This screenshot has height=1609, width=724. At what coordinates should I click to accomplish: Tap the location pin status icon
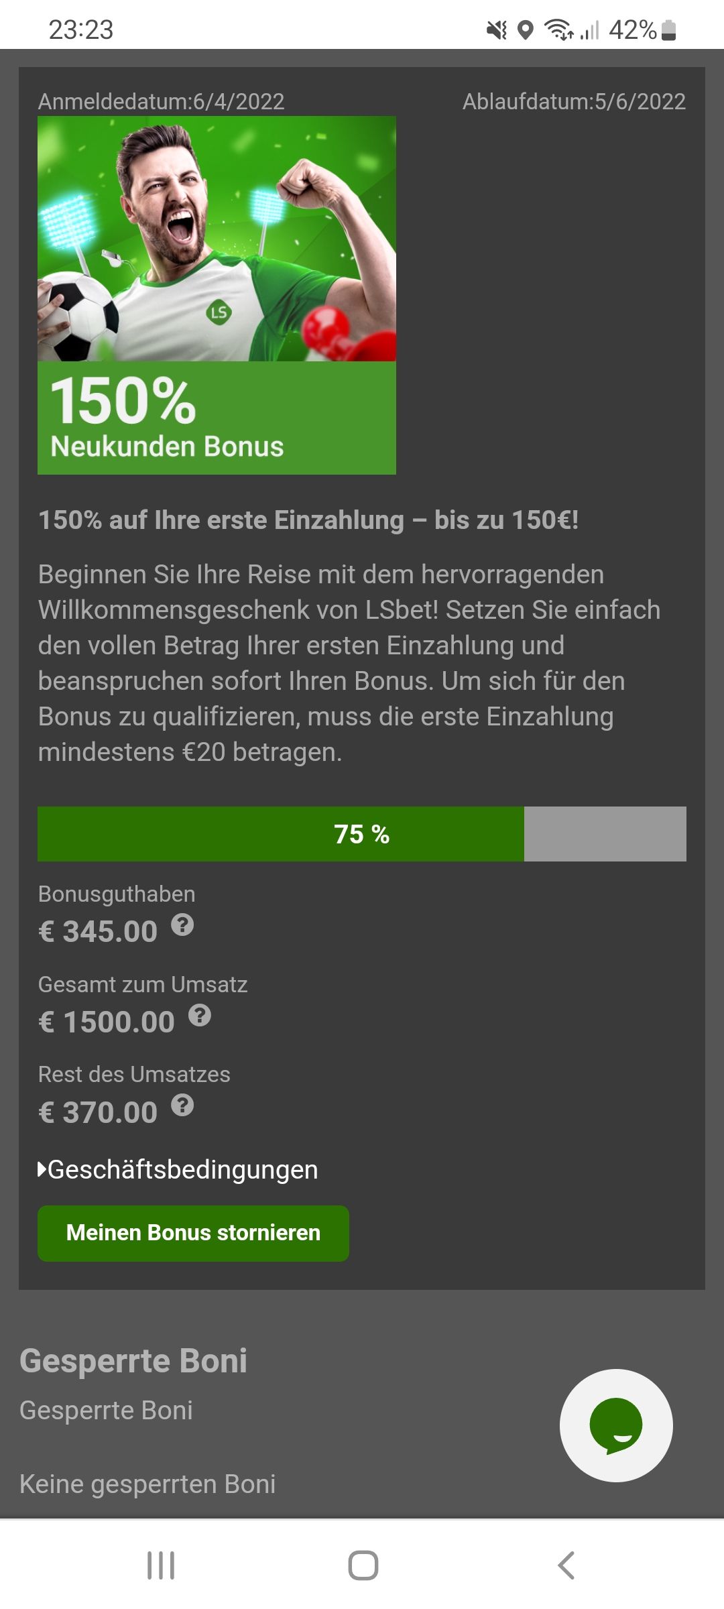point(526,30)
